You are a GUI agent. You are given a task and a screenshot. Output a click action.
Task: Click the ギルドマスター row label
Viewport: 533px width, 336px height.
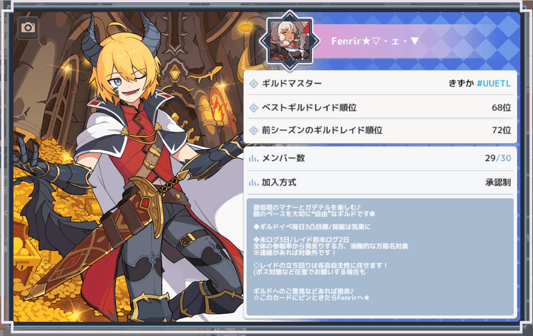pyautogui.click(x=292, y=83)
